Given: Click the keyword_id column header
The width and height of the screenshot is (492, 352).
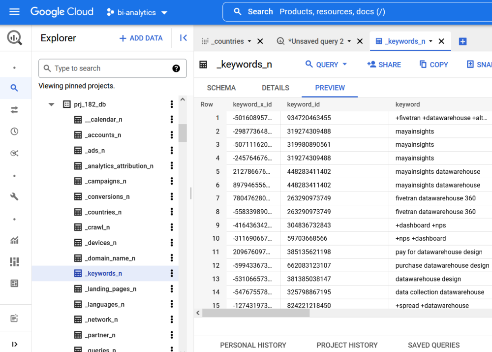Looking at the screenshot, I should 304,104.
